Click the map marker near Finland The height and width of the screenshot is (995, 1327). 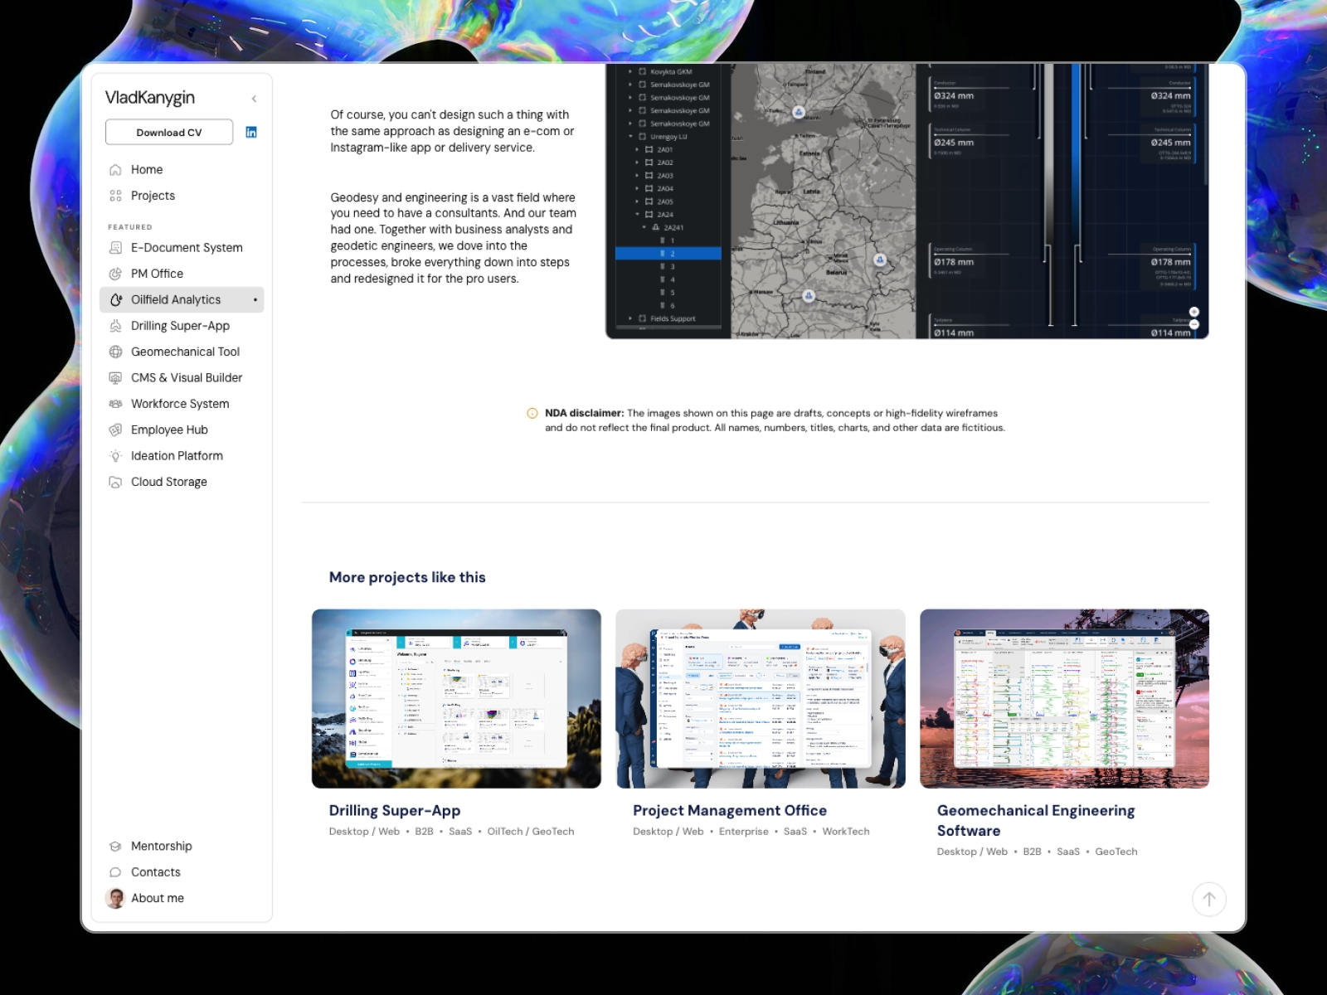click(x=799, y=112)
